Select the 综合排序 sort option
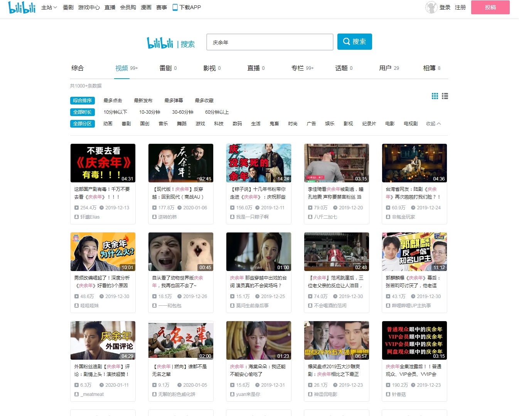Image resolution: width=519 pixels, height=416 pixels. pyautogui.click(x=83, y=101)
